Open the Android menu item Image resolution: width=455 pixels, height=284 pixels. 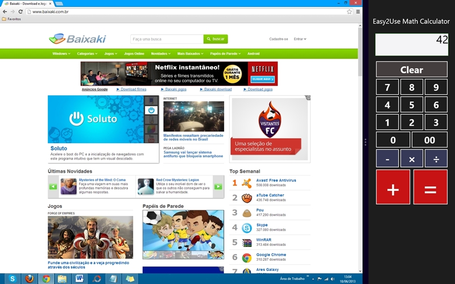click(x=253, y=53)
